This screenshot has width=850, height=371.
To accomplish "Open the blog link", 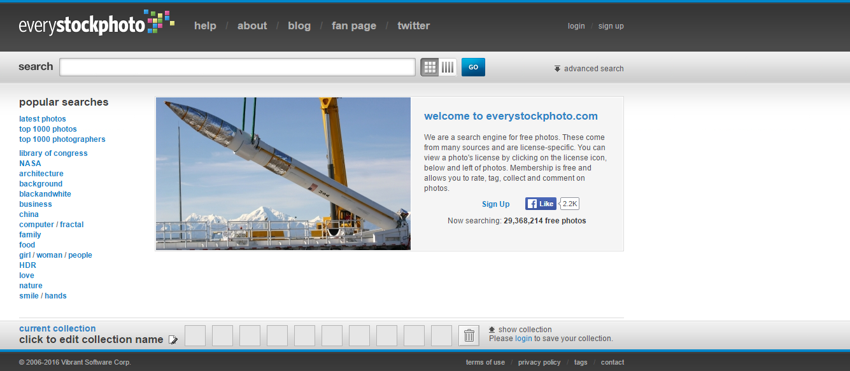I will tap(299, 26).
